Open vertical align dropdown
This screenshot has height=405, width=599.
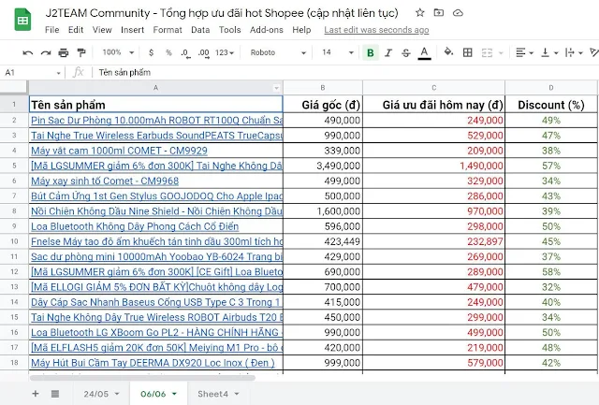[x=549, y=52]
